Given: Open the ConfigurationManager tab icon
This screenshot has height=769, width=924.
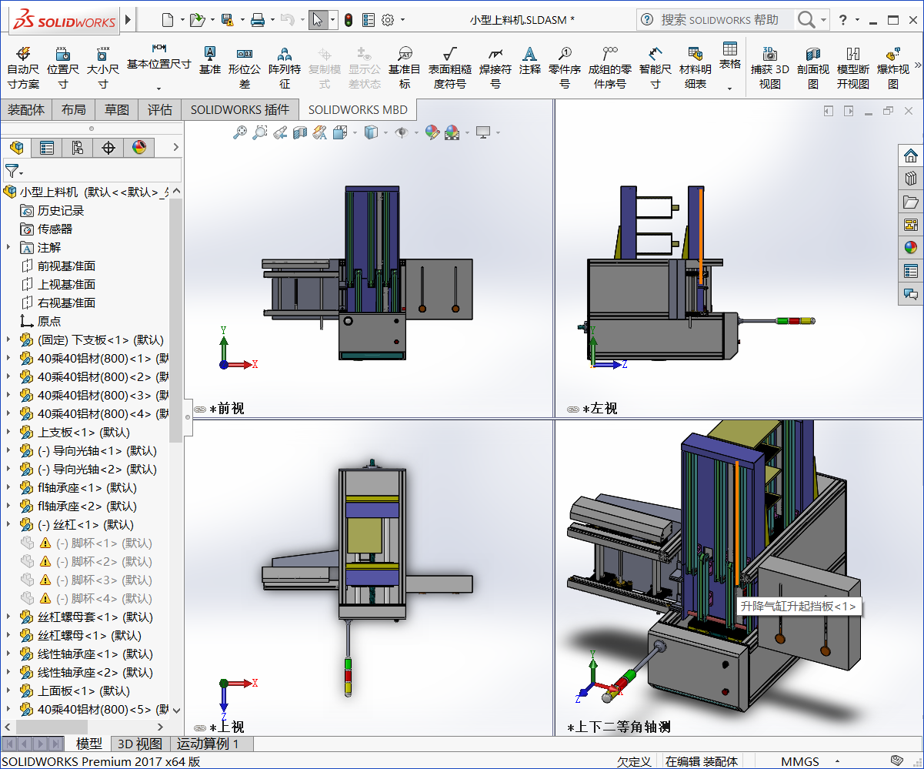Looking at the screenshot, I should click(78, 147).
